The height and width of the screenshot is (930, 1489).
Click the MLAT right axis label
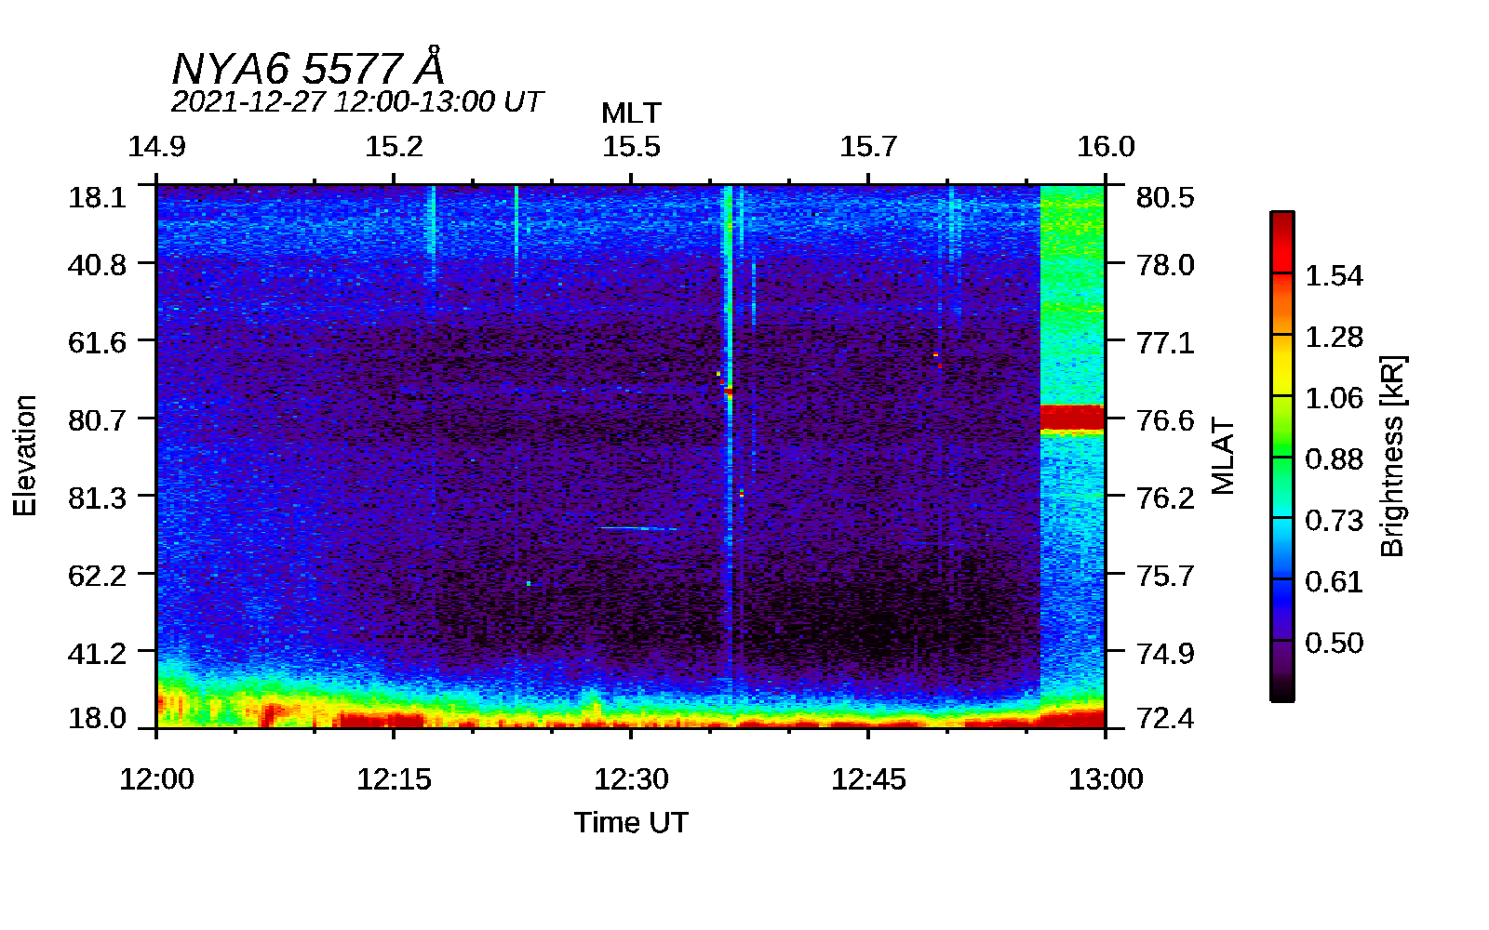1223,457
